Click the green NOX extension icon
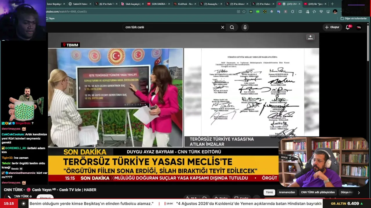 point(258,12)
